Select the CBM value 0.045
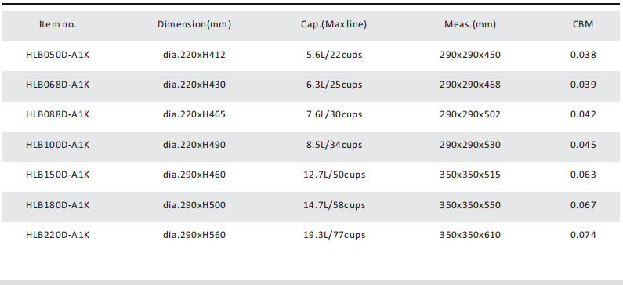623x285 pixels. (583, 145)
